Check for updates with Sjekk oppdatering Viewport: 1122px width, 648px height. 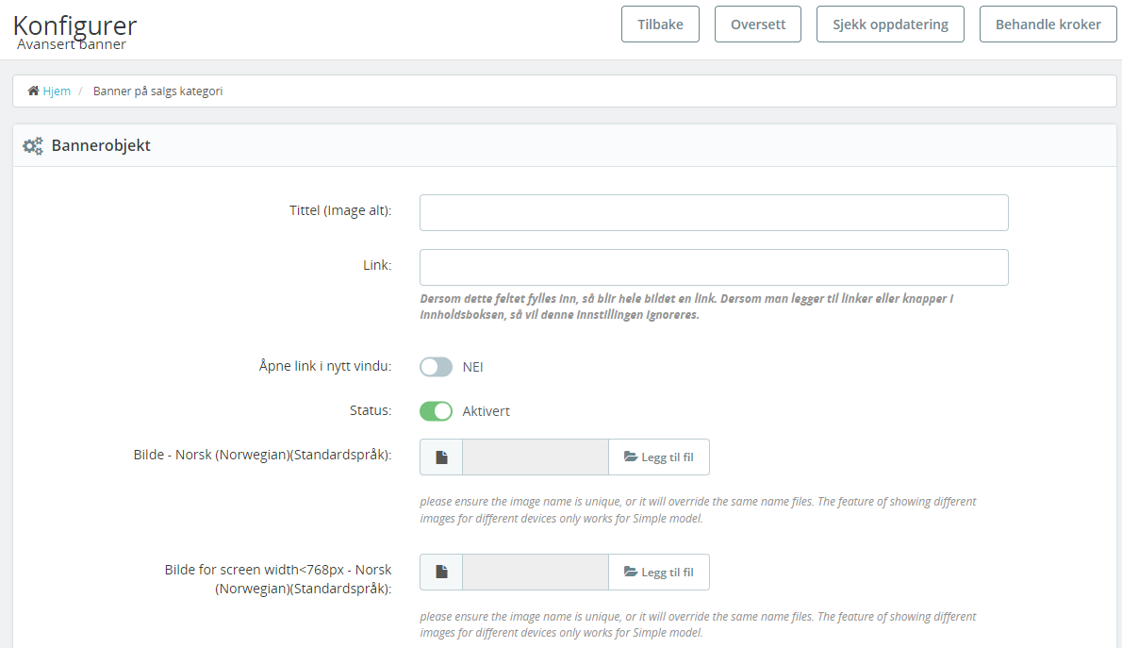point(890,25)
